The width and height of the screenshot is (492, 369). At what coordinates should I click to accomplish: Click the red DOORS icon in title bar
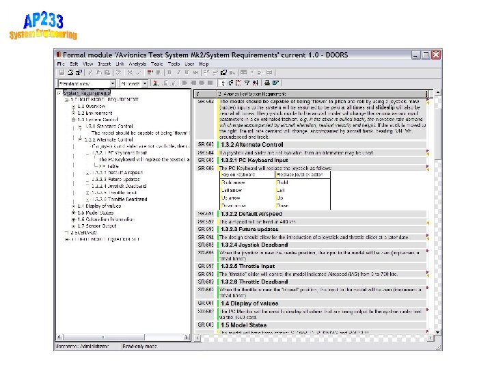58,55
